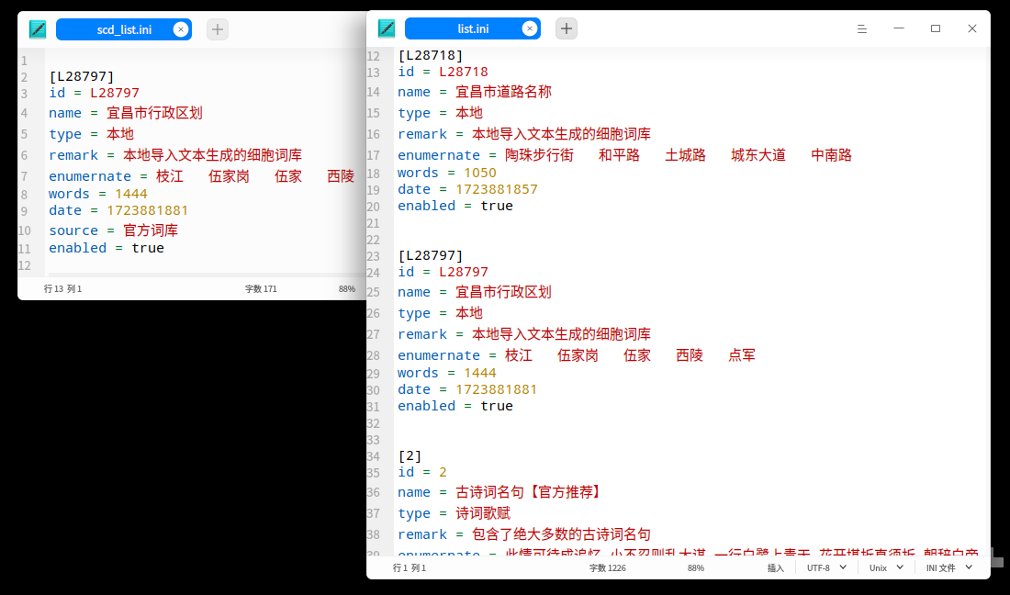This screenshot has height=595, width=1010.
Task: Click the '[L28718]' section header
Action: coord(431,55)
